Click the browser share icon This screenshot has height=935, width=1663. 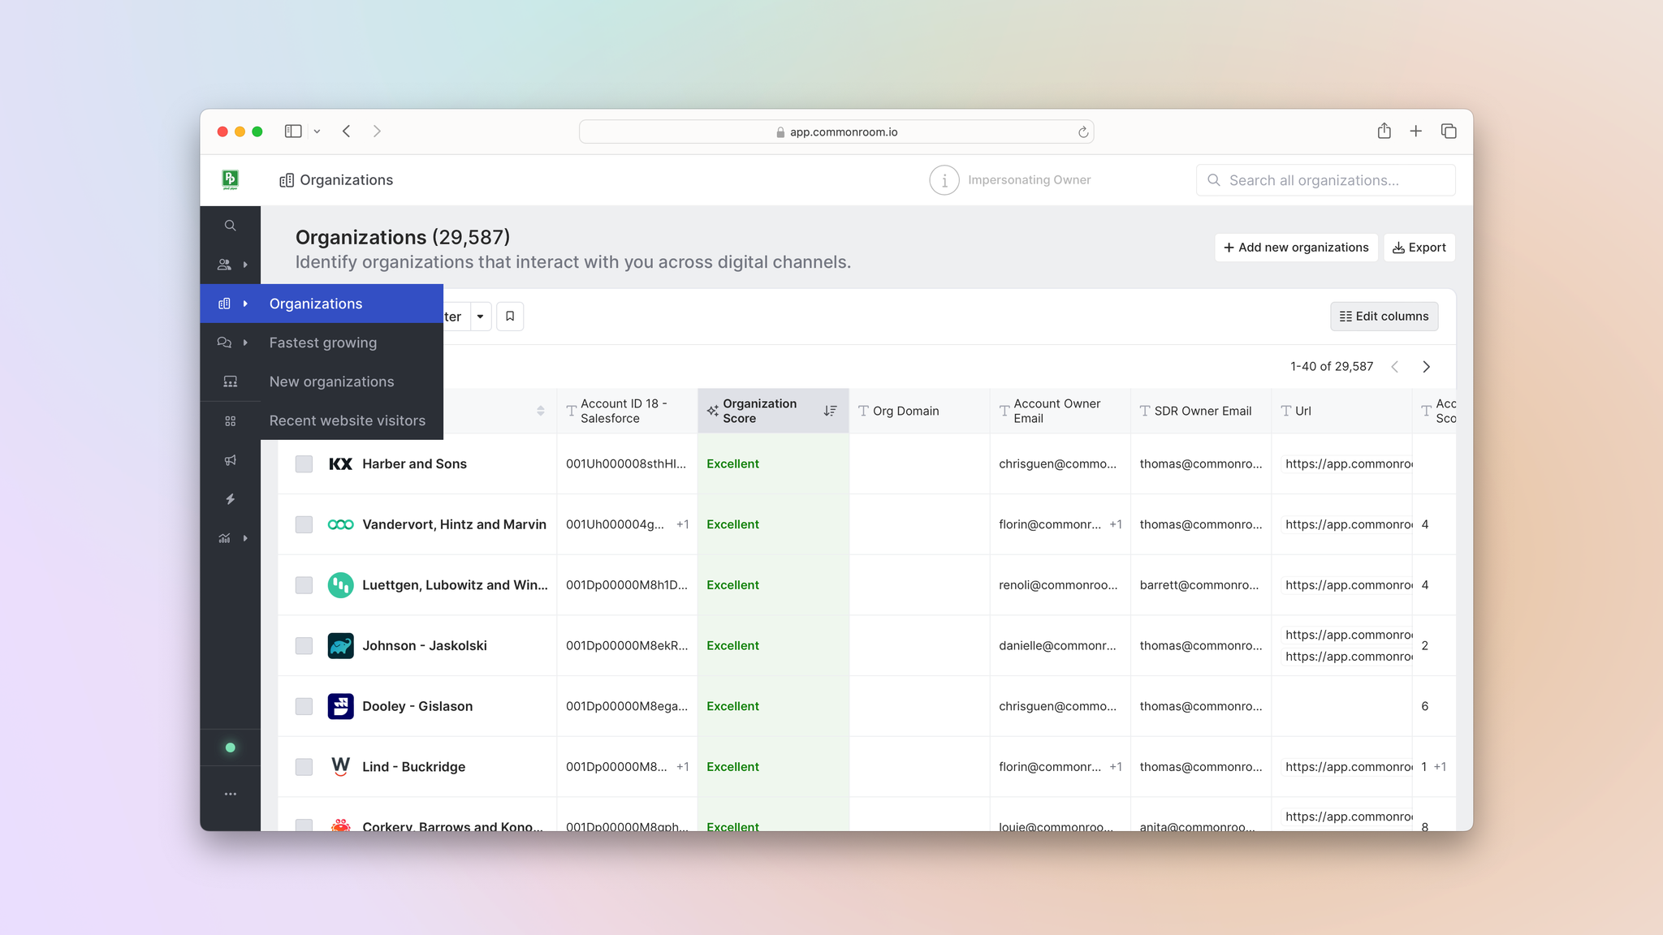(x=1384, y=131)
